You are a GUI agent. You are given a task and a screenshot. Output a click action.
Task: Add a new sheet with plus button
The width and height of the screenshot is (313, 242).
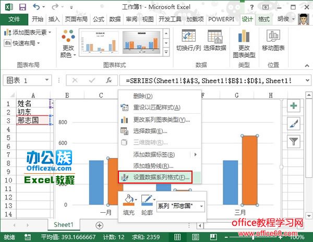point(100,225)
